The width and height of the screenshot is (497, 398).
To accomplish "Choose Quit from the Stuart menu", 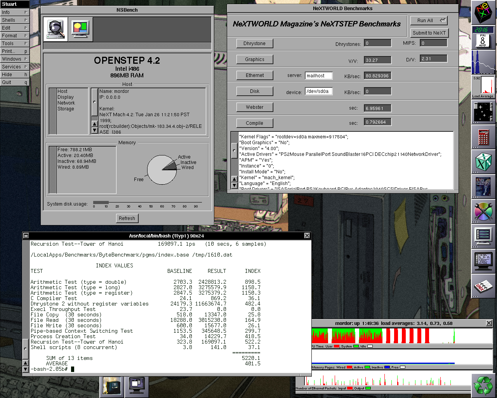I will click(15, 82).
